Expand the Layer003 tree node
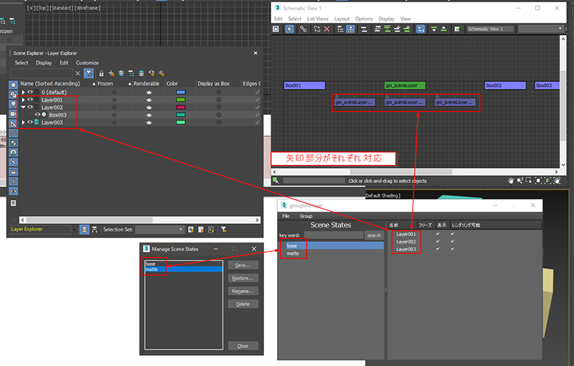Screen dimensions: 574x366 (23, 123)
